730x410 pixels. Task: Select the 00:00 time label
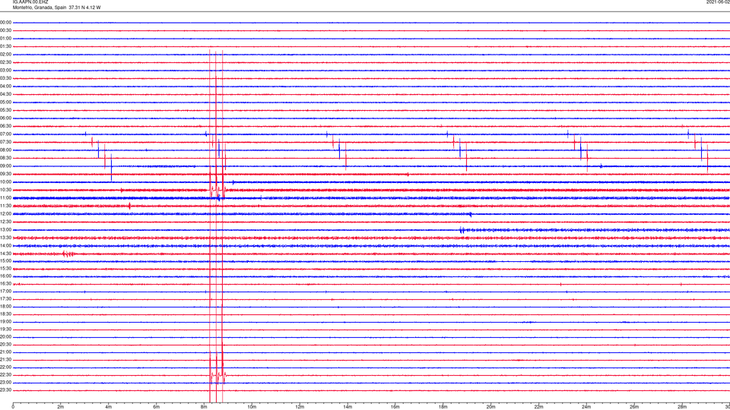(x=5, y=22)
